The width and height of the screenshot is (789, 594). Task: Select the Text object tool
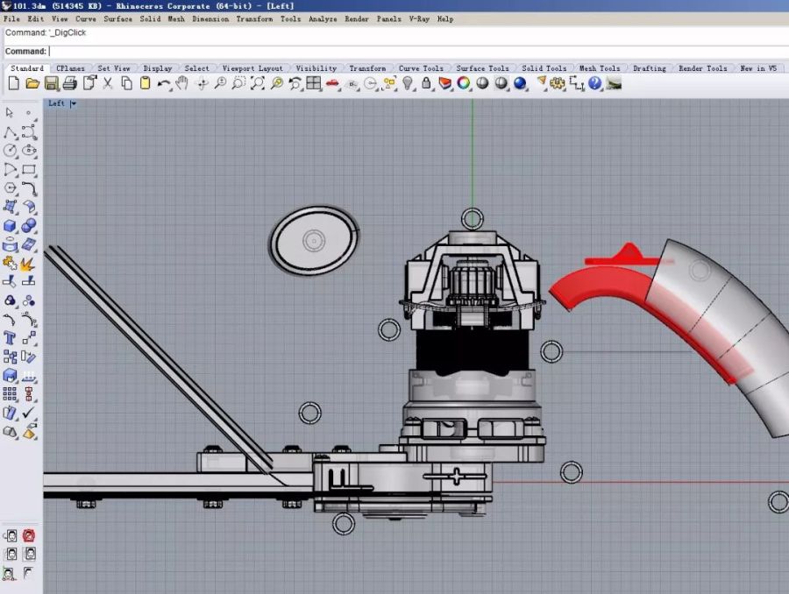tap(11, 338)
